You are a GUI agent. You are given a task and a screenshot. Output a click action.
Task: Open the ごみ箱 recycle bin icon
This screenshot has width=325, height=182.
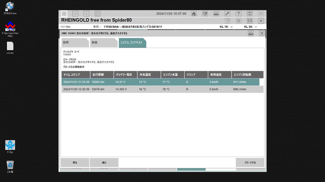[x=10, y=167]
